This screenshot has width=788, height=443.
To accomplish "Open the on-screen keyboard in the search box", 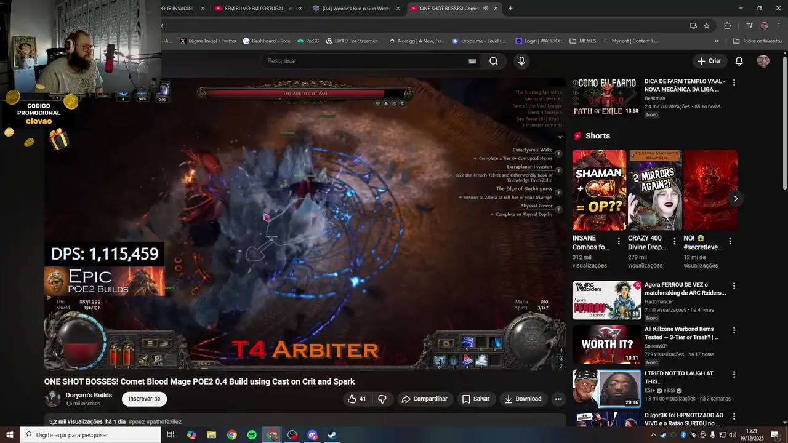I will (472, 61).
